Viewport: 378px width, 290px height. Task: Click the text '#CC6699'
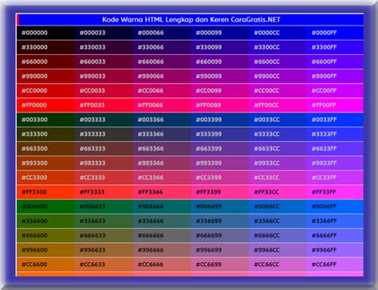point(209,265)
